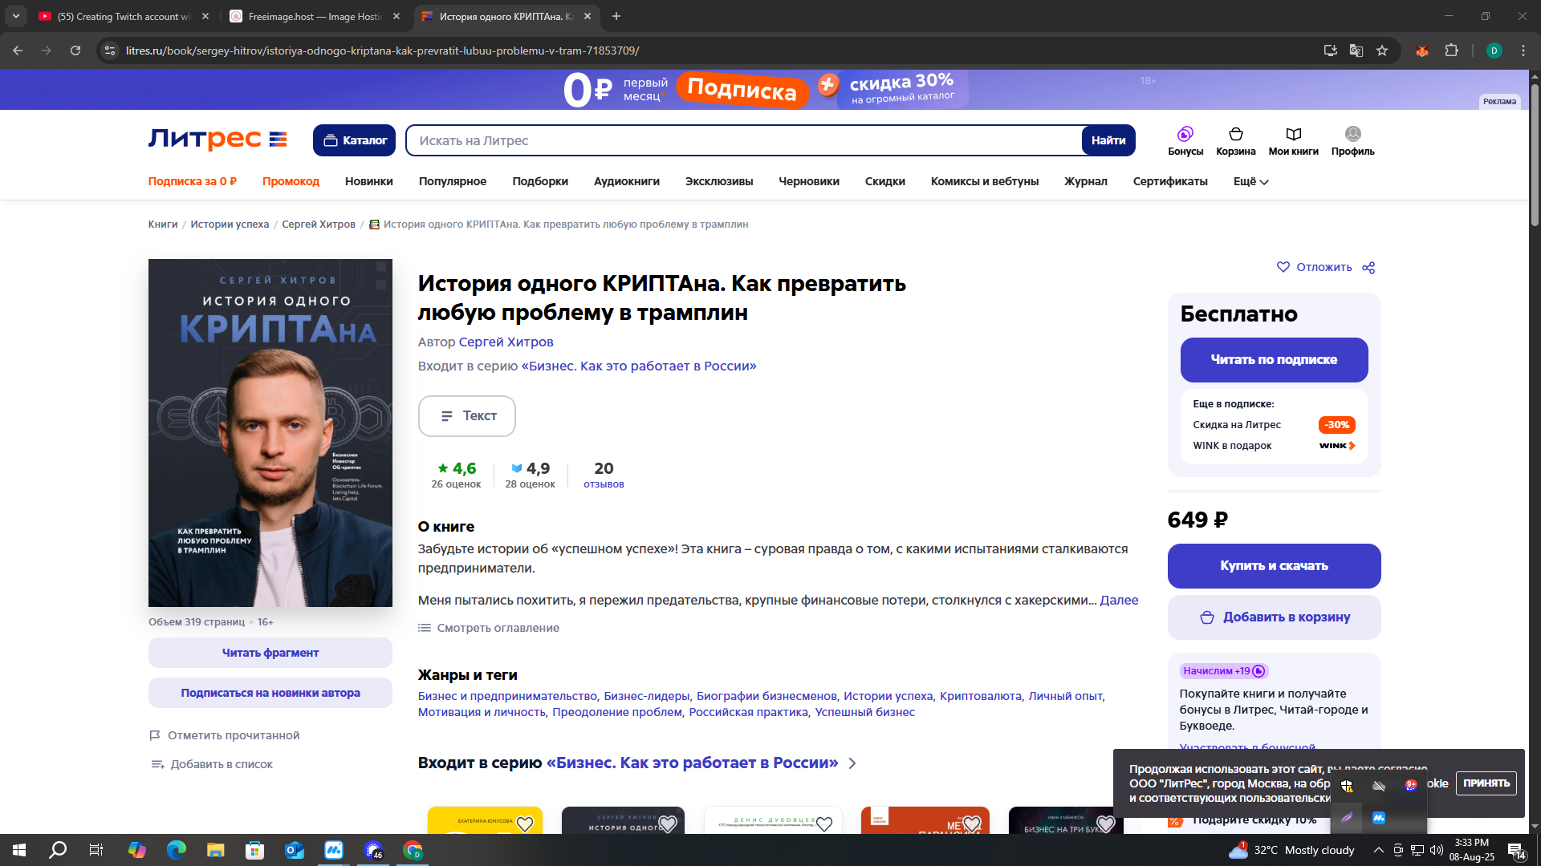Open the Windows Start menu
The height and width of the screenshot is (866, 1541).
[x=19, y=850]
